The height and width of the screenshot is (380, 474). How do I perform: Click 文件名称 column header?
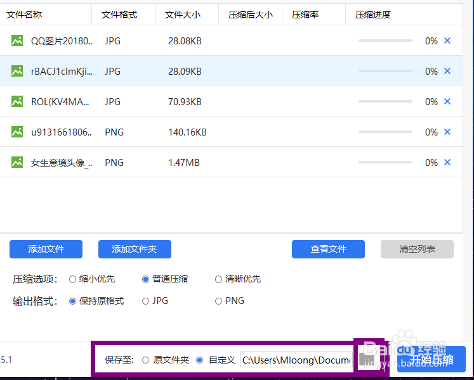coord(24,15)
